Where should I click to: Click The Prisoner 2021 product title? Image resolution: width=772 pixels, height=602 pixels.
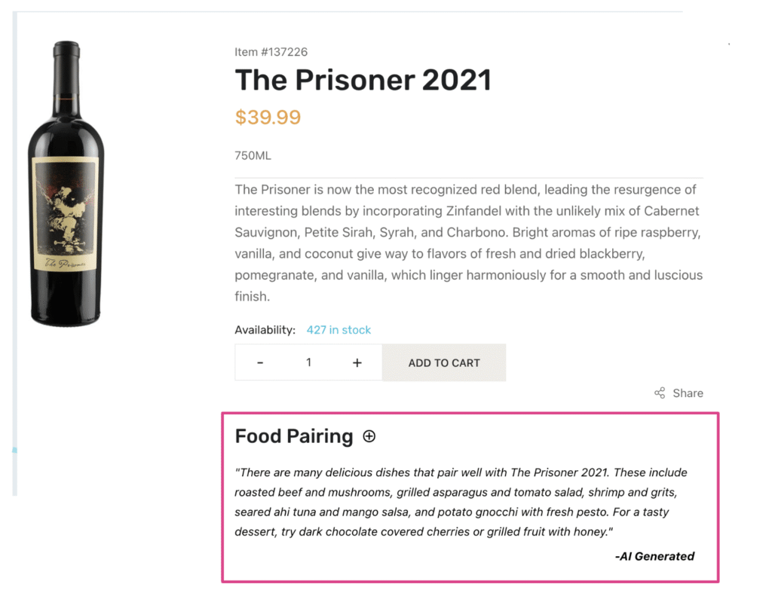click(363, 80)
